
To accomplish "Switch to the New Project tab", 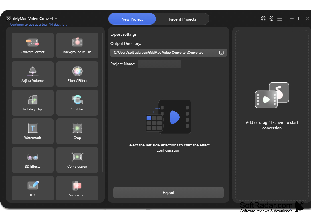I will (x=132, y=19).
